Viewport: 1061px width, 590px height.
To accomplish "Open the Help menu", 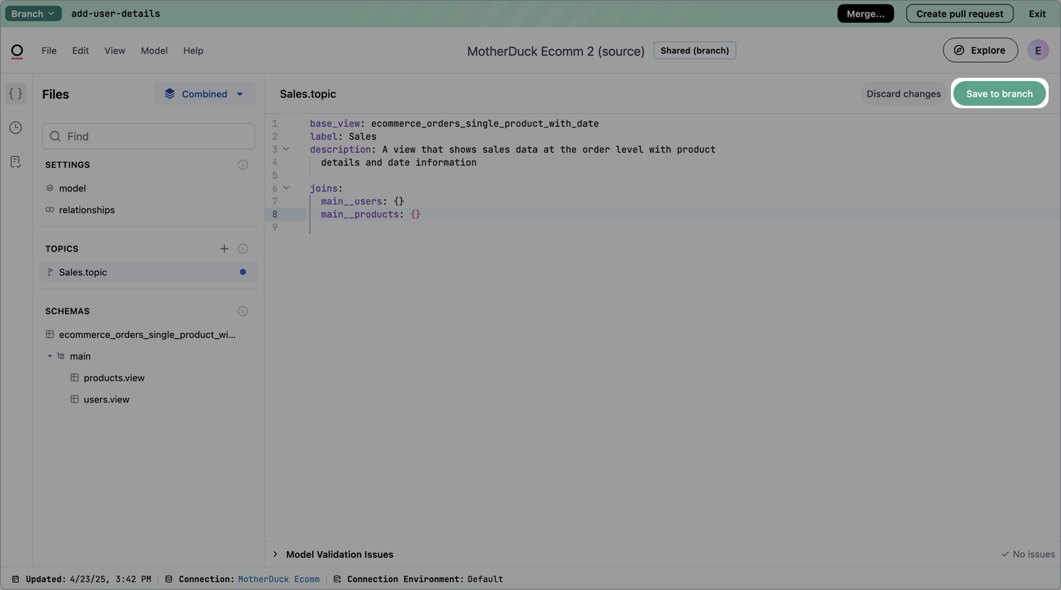I will click(193, 51).
